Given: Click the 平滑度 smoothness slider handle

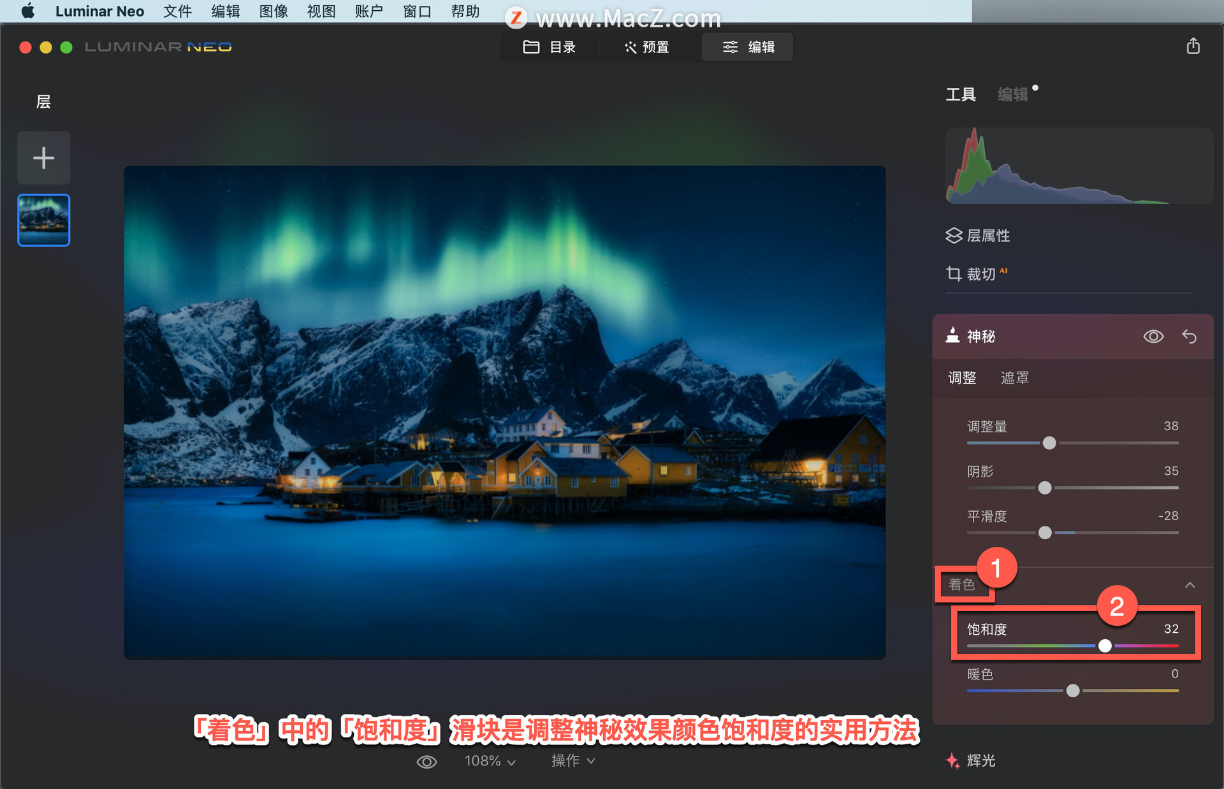Looking at the screenshot, I should (1045, 532).
